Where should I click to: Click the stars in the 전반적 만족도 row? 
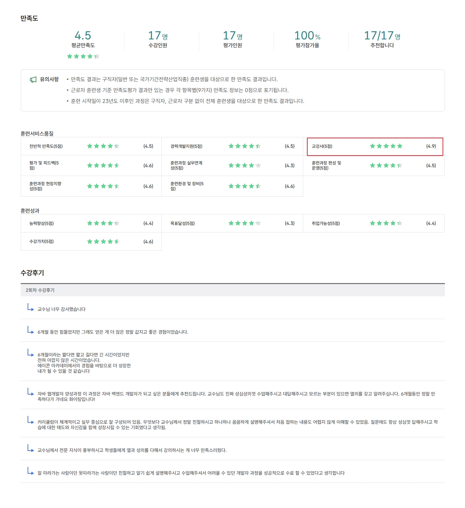(x=103, y=146)
